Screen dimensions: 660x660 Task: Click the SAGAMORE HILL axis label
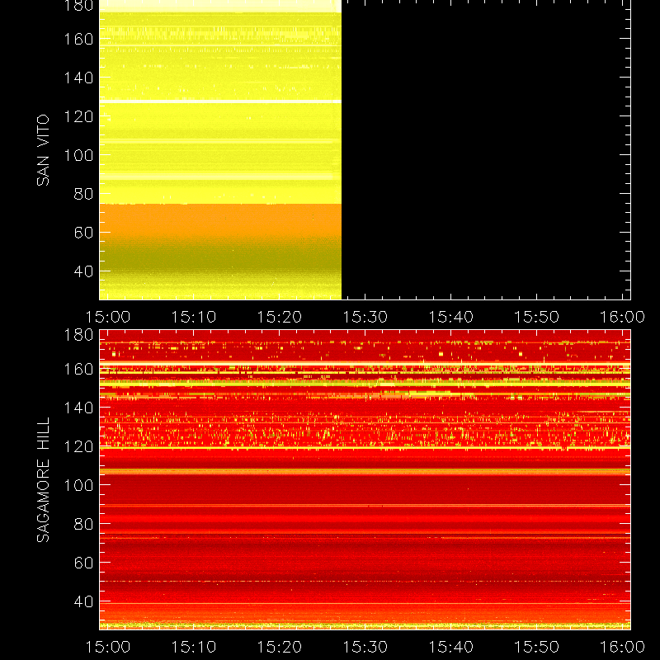(43, 480)
